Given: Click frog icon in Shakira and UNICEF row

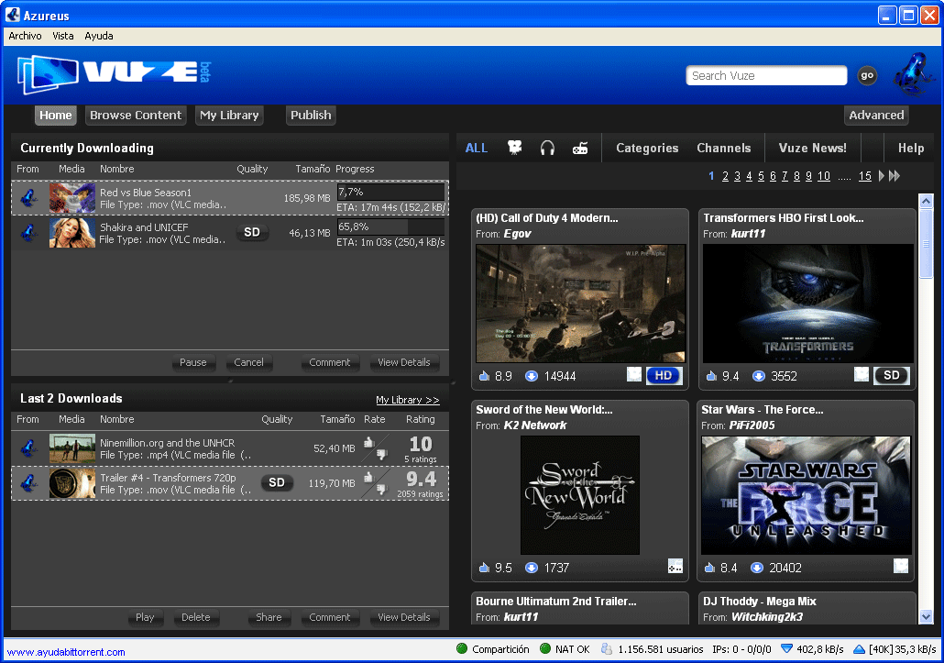Looking at the screenshot, I should [28, 233].
